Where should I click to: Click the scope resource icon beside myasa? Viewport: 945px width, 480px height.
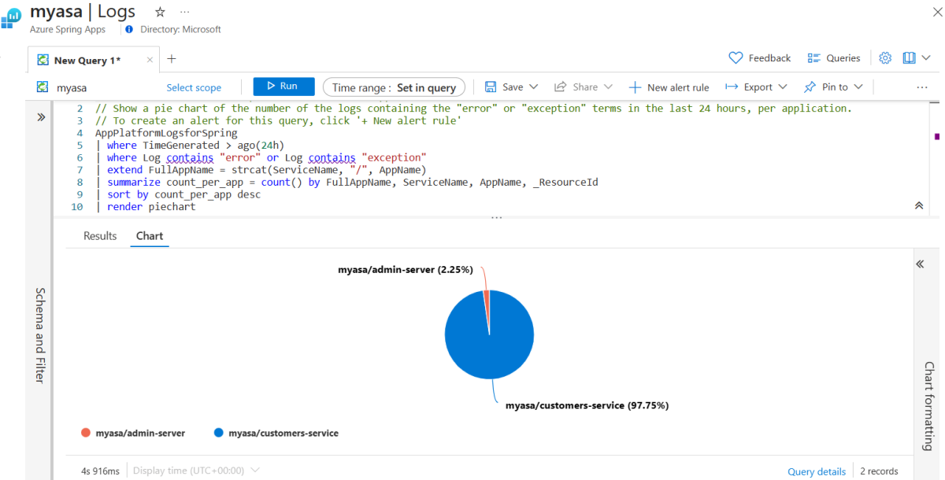[x=43, y=87]
